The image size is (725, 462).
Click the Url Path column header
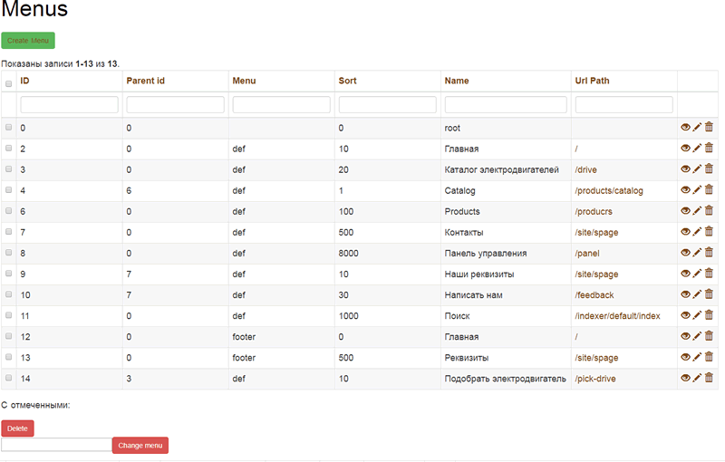(x=592, y=81)
